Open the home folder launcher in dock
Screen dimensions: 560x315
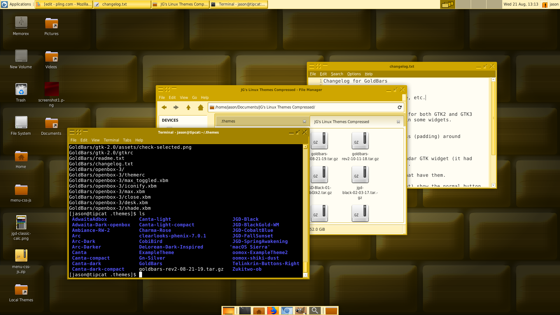pos(259,311)
